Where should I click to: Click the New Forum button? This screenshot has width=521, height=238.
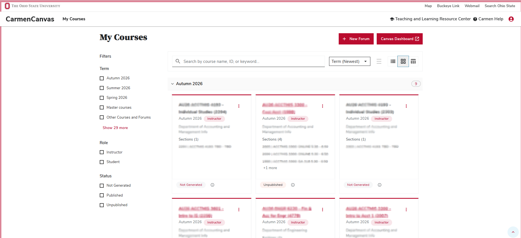click(x=356, y=39)
